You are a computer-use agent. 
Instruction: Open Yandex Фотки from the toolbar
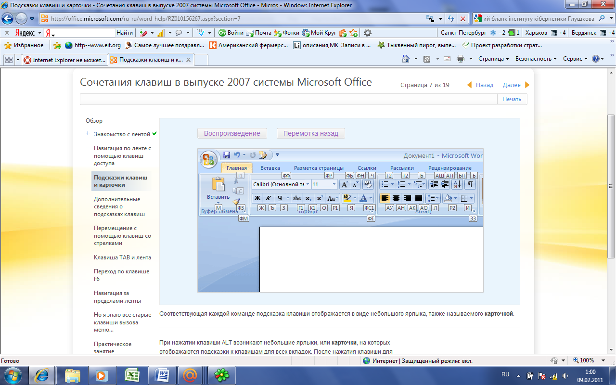pos(287,33)
